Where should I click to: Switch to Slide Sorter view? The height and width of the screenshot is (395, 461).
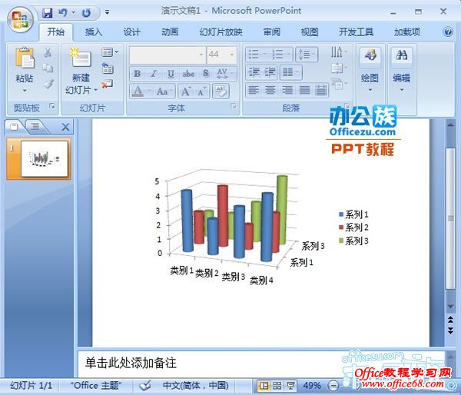tap(277, 385)
